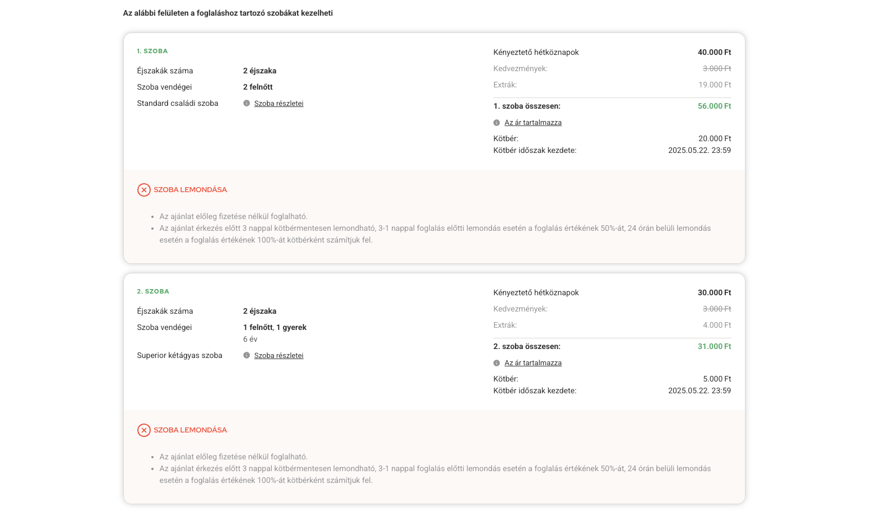Open Szoba részletei link for Superior kétágyas szoba
The height and width of the screenshot is (521, 880).
[279, 356]
